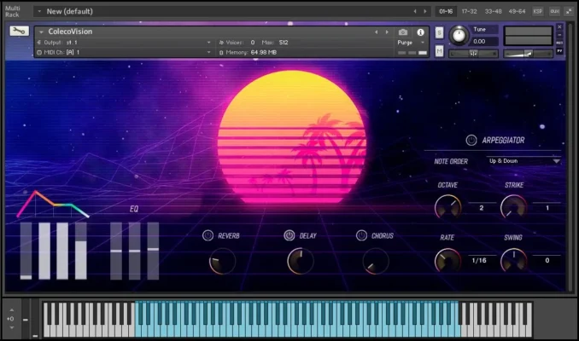Viewport: 579px width, 341px height.
Task: Click the Multi Rack label
Action: tap(12, 11)
